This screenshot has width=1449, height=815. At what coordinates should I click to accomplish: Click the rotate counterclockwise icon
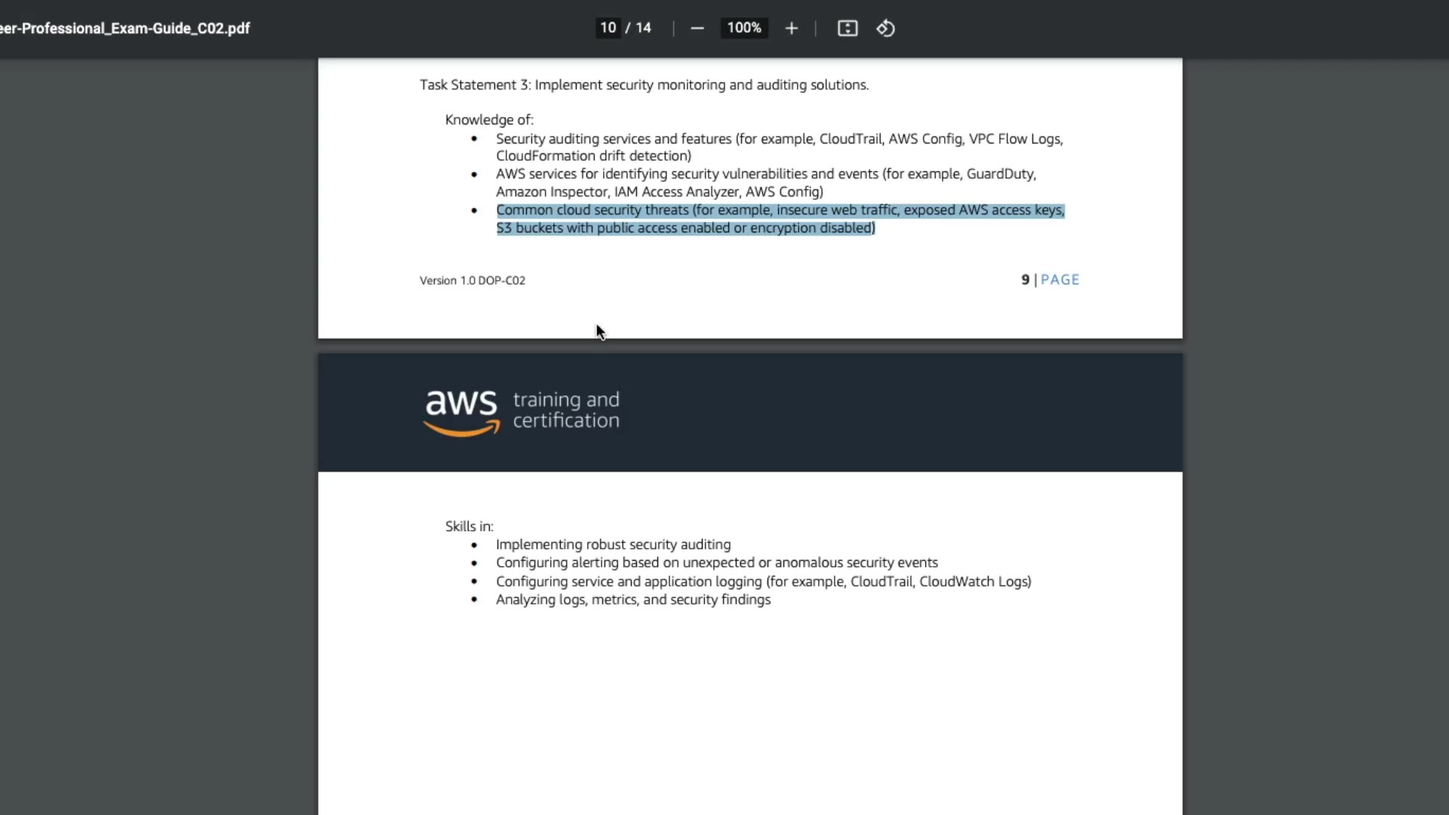tap(885, 29)
